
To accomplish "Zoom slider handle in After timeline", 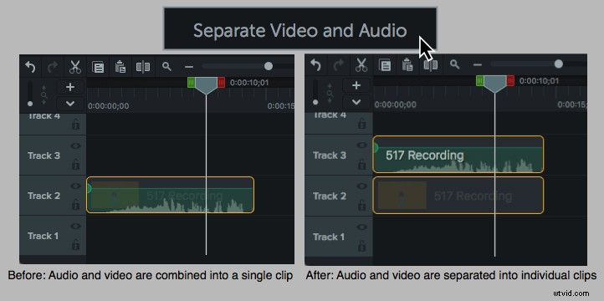I will point(559,64).
